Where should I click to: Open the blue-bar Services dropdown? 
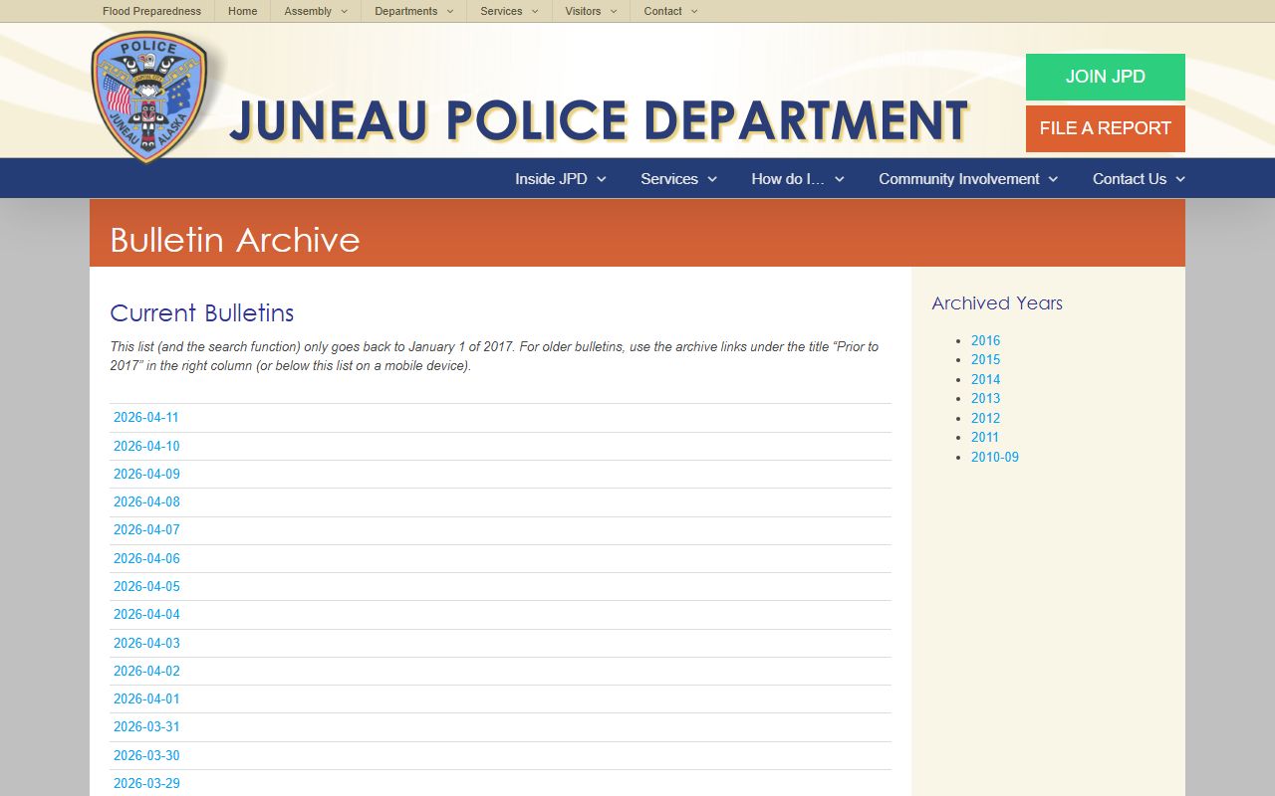678,179
